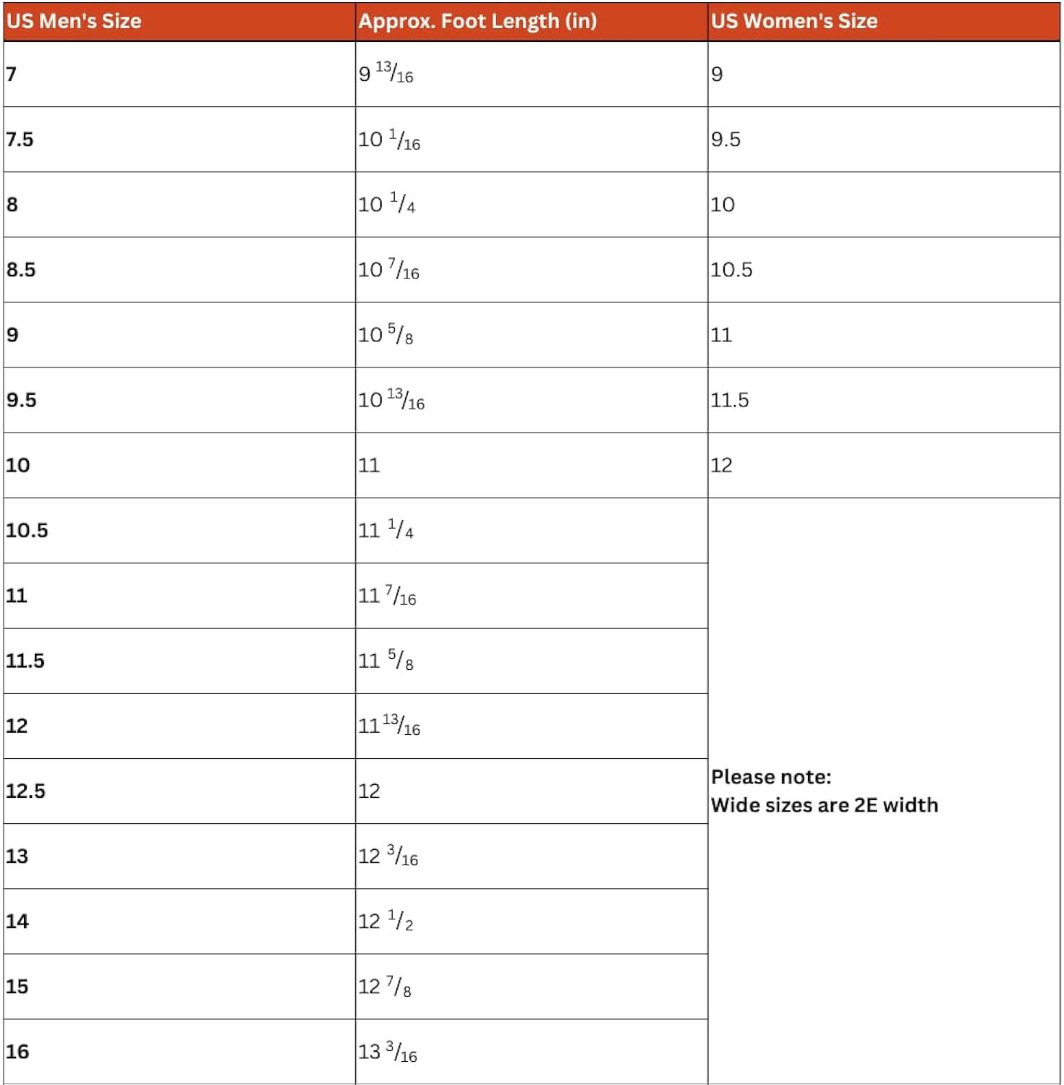Select men's size 7 cell
The width and height of the screenshot is (1064, 1085).
[179, 75]
